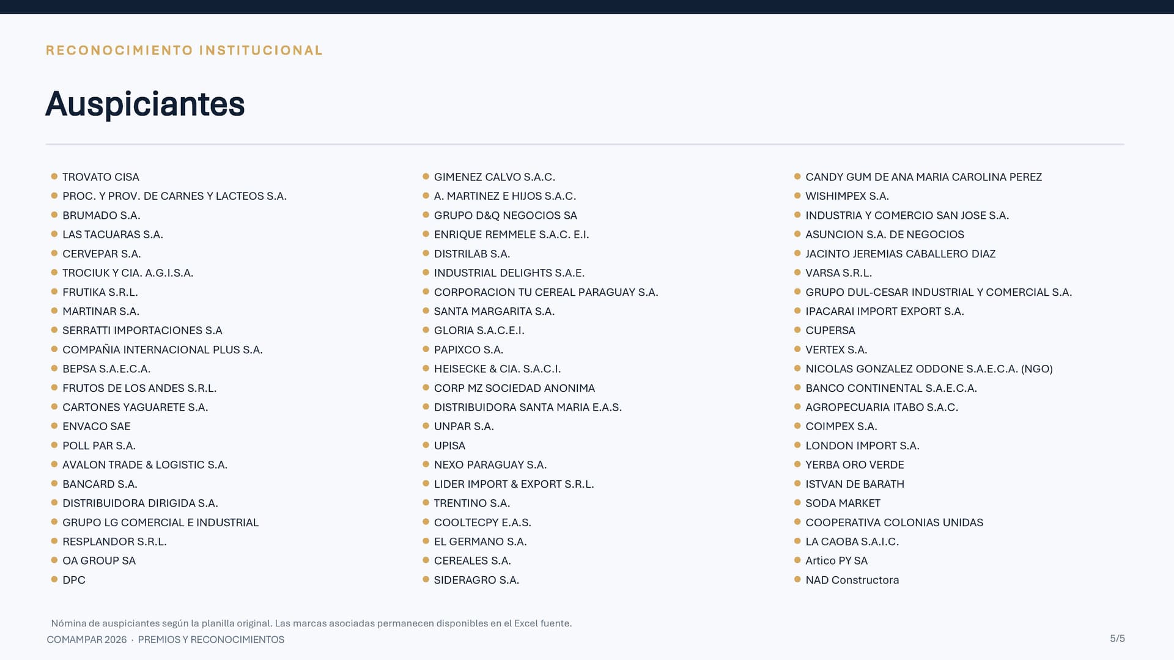The height and width of the screenshot is (660, 1174).
Task: Click 'CERVEPAR S.A.' entry
Action: pos(102,254)
